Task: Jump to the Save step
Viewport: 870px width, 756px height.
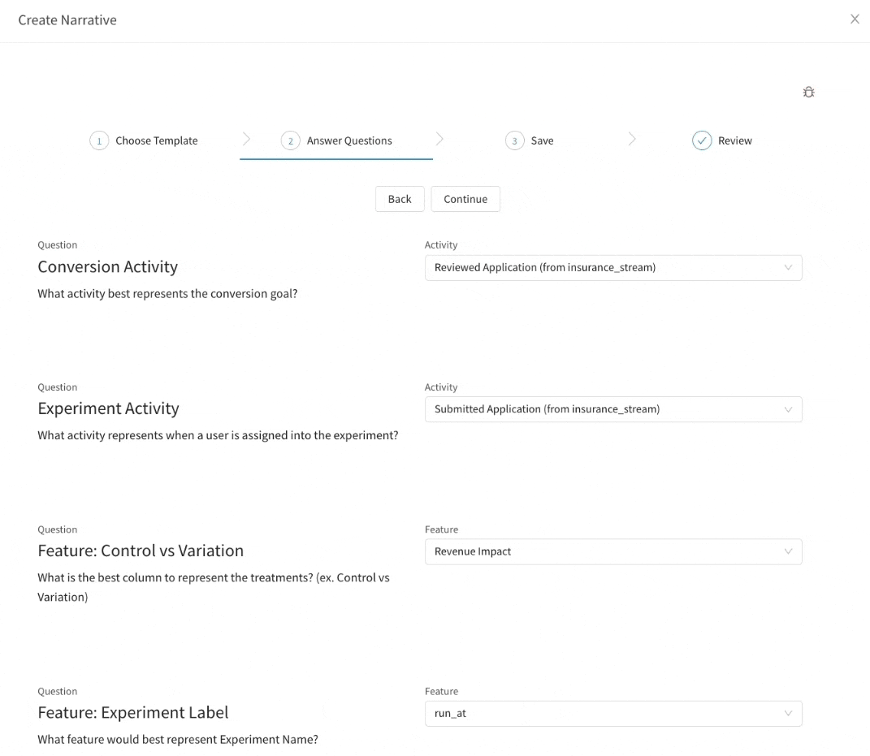Action: [542, 140]
